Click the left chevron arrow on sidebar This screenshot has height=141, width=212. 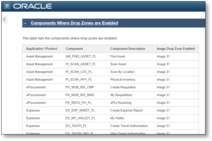4,19
